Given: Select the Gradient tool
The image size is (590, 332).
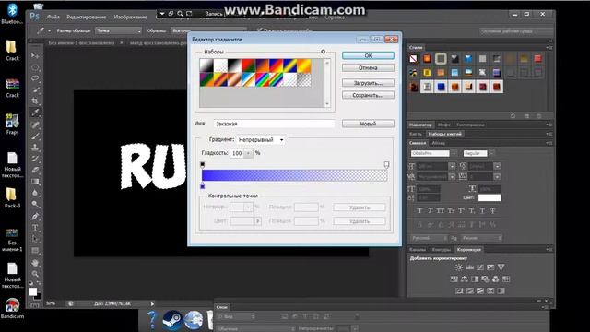Looking at the screenshot, I should 35,182.
